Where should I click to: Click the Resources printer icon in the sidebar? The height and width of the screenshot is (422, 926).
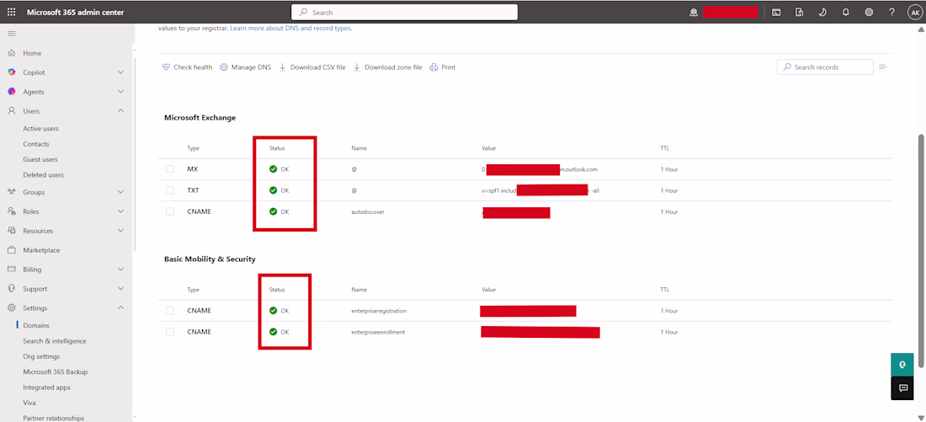(11, 231)
